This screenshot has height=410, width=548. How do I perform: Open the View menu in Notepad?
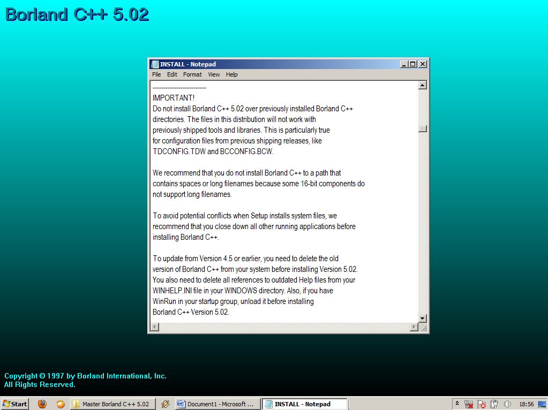coord(214,74)
